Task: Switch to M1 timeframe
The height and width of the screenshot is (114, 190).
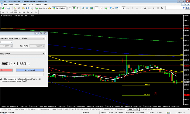Action: [x=3, y=12]
